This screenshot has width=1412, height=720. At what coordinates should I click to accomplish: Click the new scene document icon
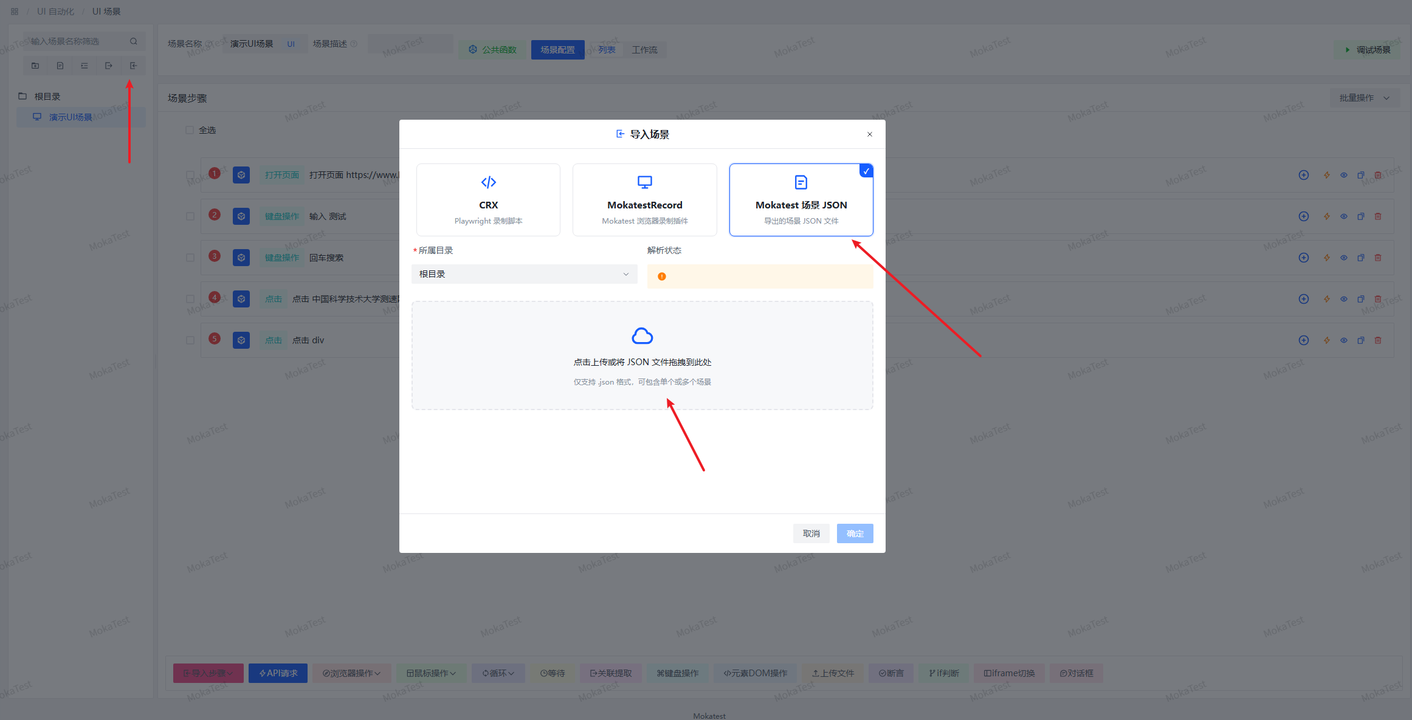(60, 66)
